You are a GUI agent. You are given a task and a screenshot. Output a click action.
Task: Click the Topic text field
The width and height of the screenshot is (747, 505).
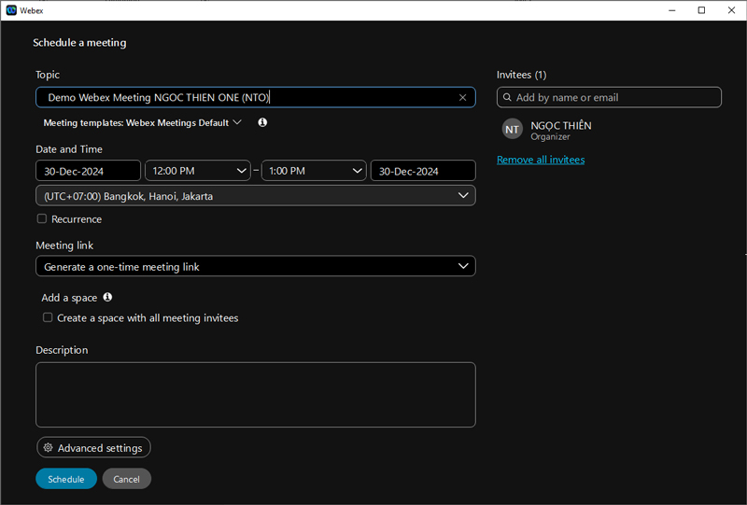tap(256, 97)
